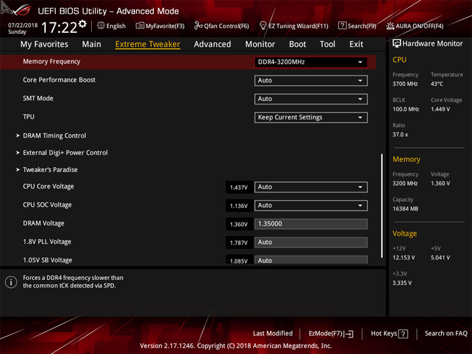The height and width of the screenshot is (354, 472).
Task: Click Last Modified button
Action: (273, 333)
